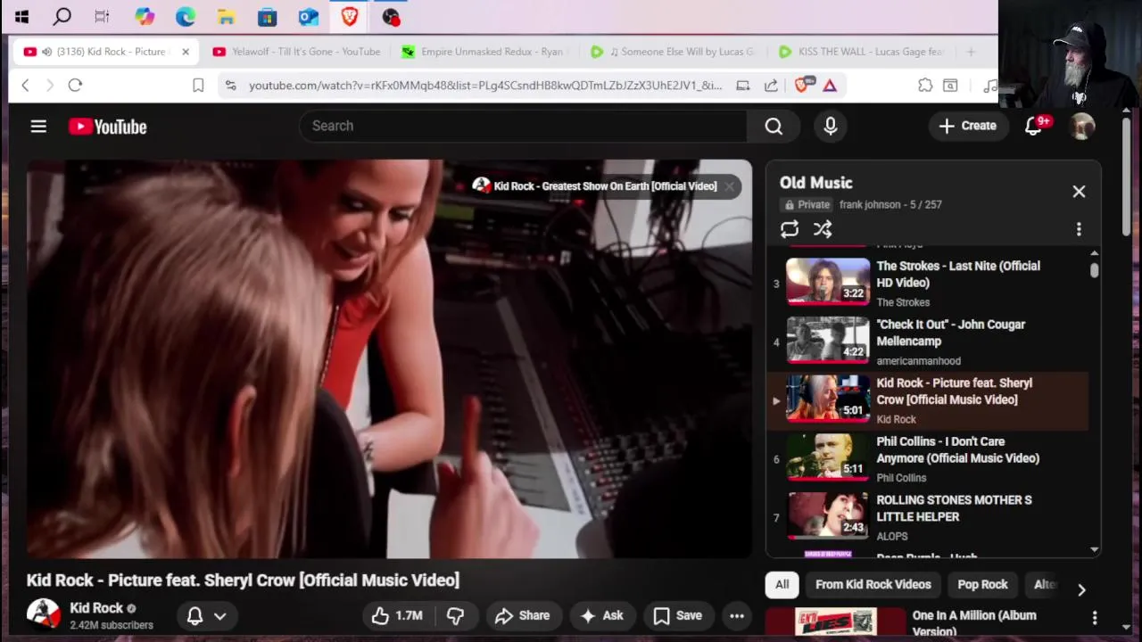Open more video actions menu
The width and height of the screenshot is (1142, 642).
(737, 615)
